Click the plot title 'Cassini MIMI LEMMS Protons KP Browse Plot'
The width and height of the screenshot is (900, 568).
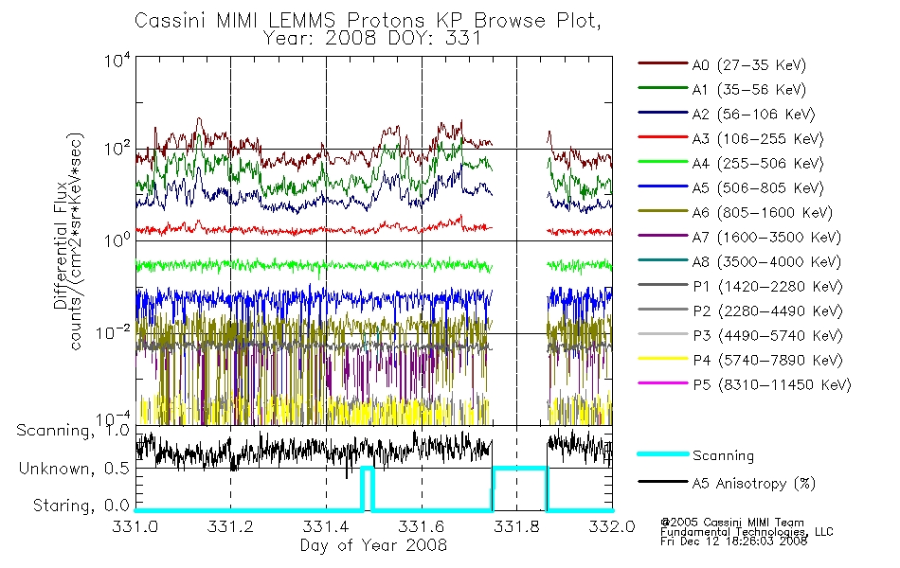(368, 20)
